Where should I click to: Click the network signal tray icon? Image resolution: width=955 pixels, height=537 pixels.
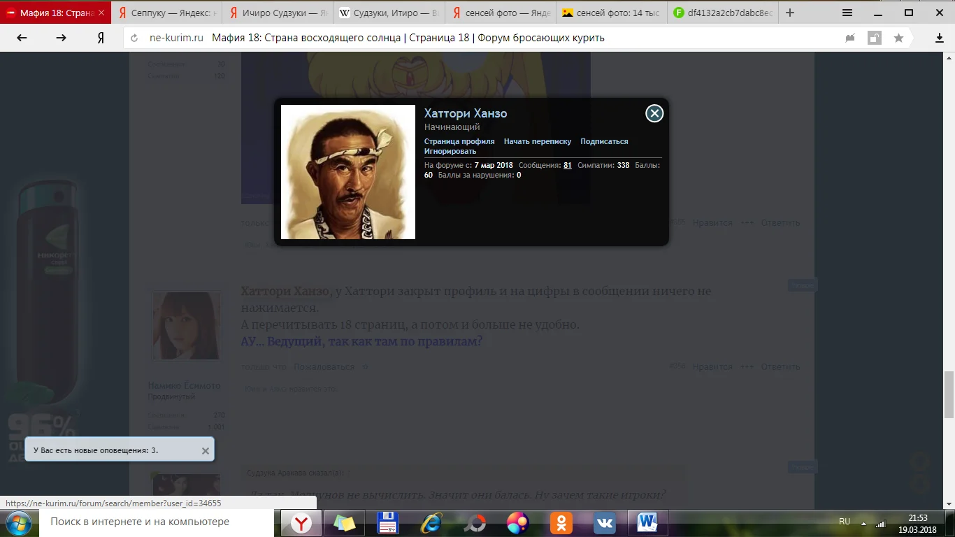pos(881,522)
